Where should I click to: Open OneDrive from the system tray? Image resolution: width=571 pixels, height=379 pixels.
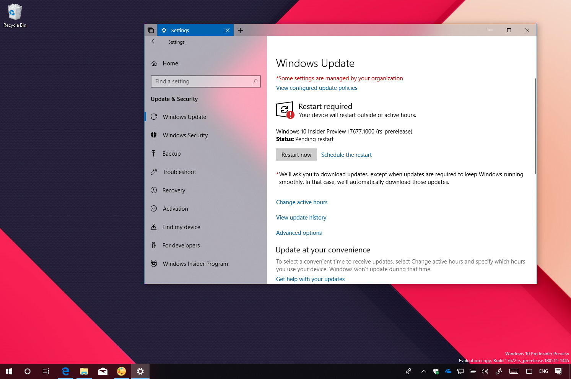448,371
